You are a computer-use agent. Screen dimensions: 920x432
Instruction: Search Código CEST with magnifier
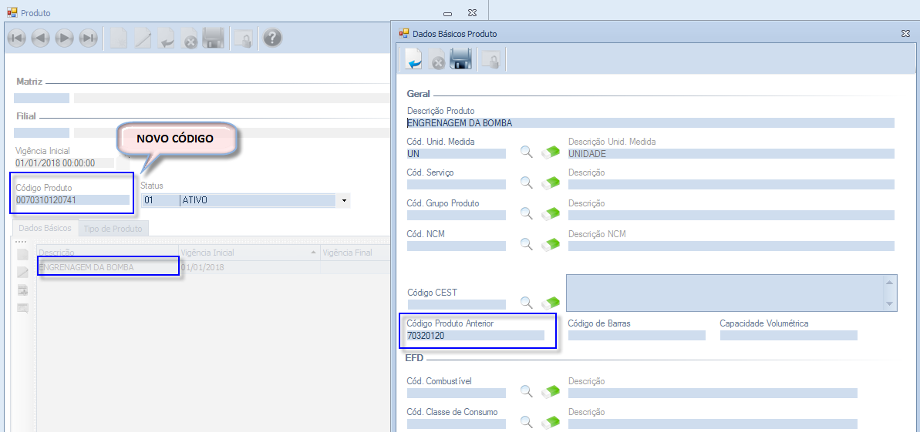[x=527, y=303]
